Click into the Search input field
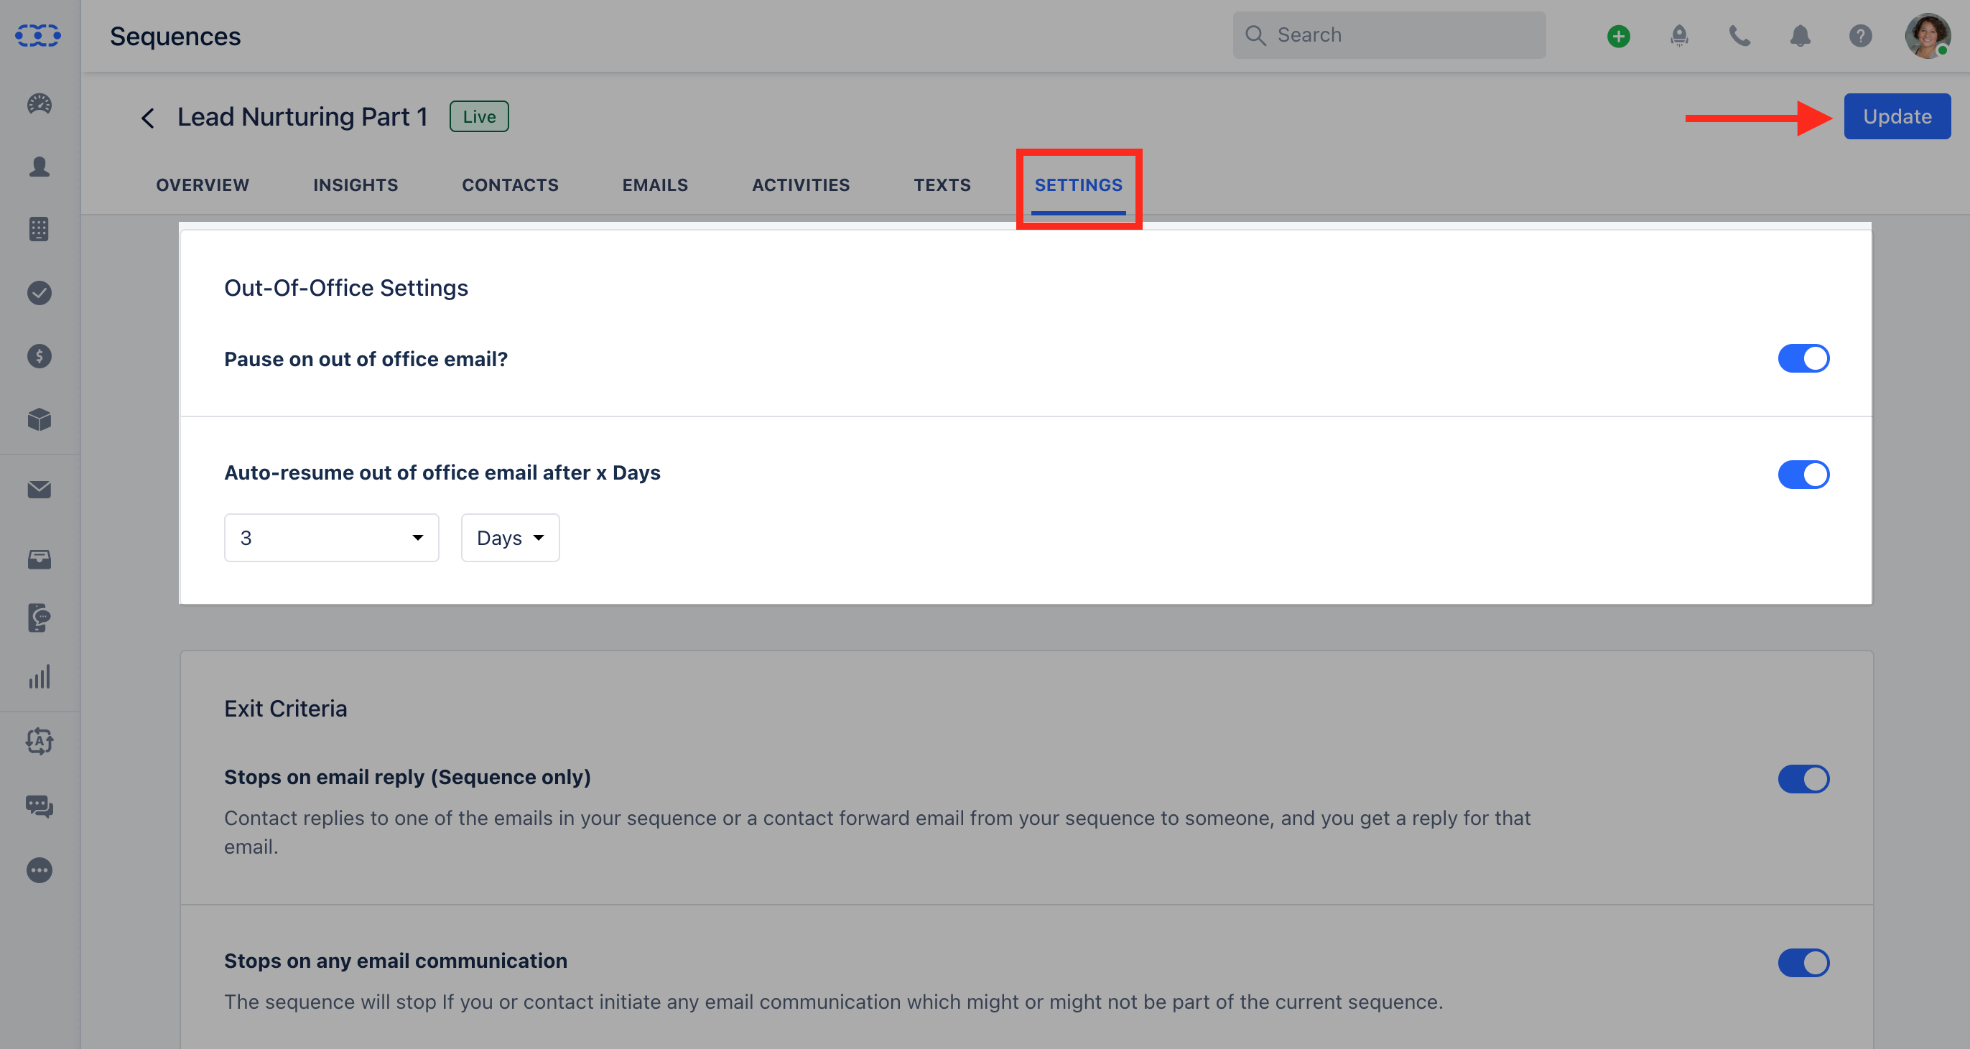The image size is (1970, 1049). (x=1389, y=35)
